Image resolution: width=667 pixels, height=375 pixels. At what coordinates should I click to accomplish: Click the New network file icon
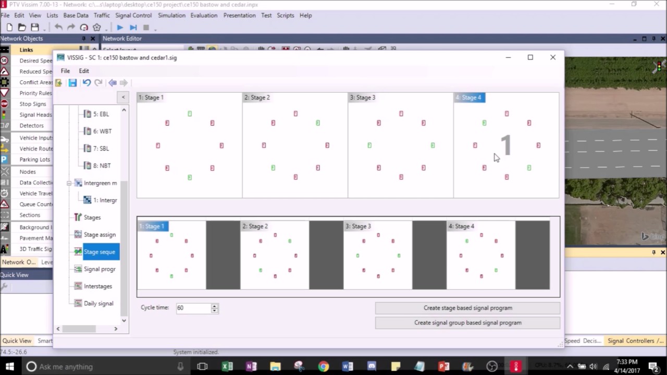click(10, 27)
